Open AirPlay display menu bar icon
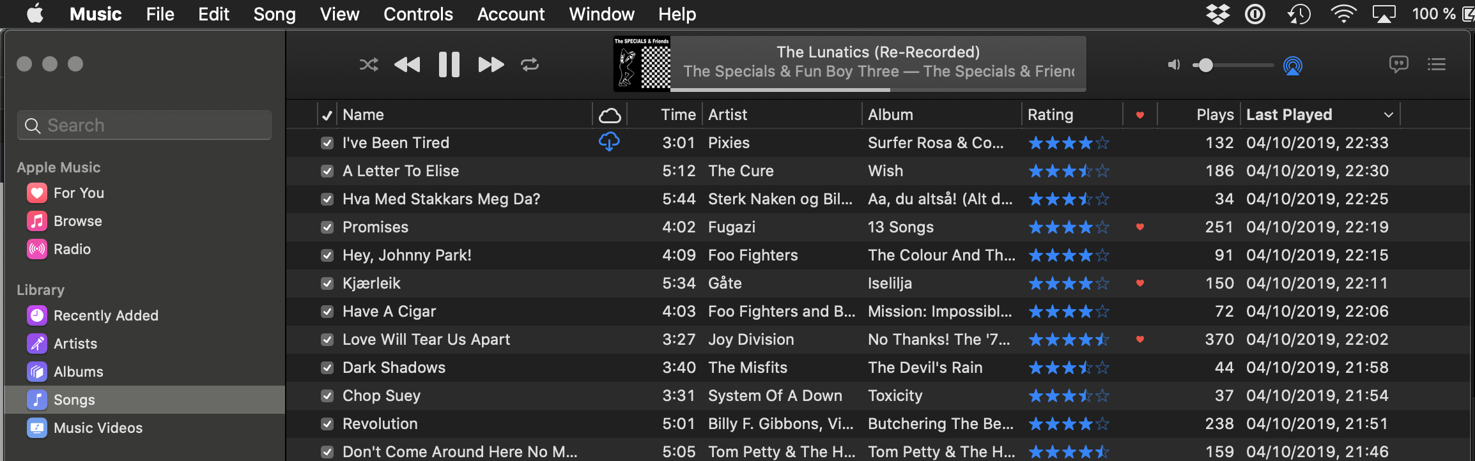This screenshot has width=1475, height=461. point(1384,14)
